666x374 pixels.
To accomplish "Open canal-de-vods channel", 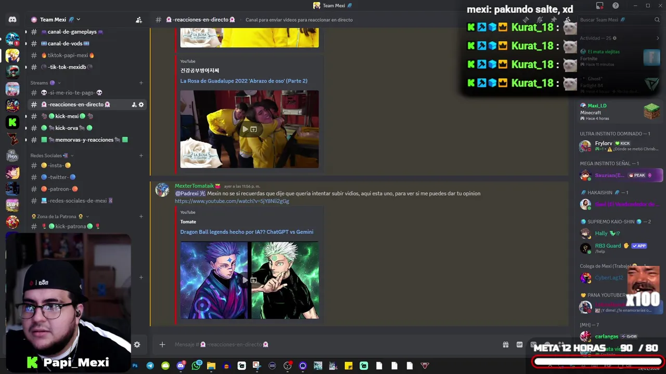I will coord(86,44).
